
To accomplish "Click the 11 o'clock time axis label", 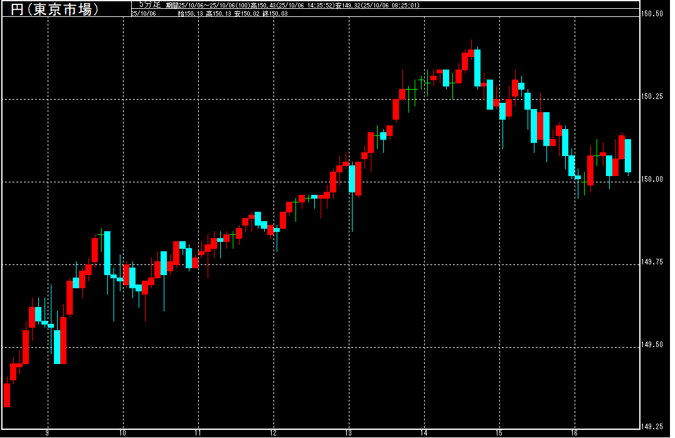I will (198, 433).
